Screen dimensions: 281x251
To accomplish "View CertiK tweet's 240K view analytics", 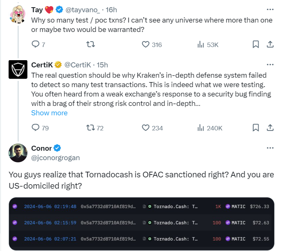I will (x=210, y=128).
